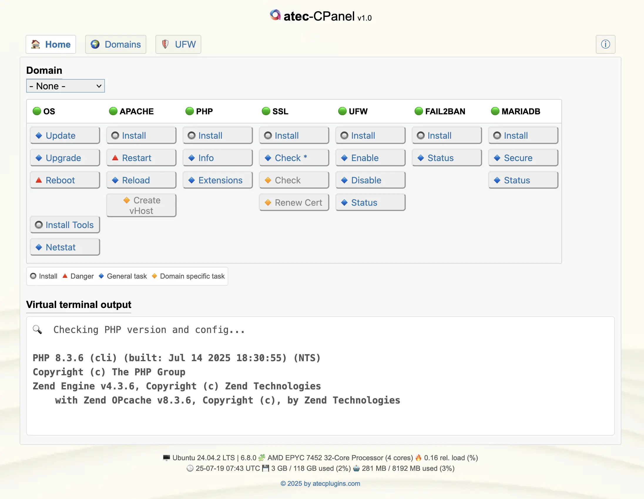This screenshot has height=499, width=644.
Task: Click 'Zend Engine v4.3.6' terminal line
Action: coord(177,386)
